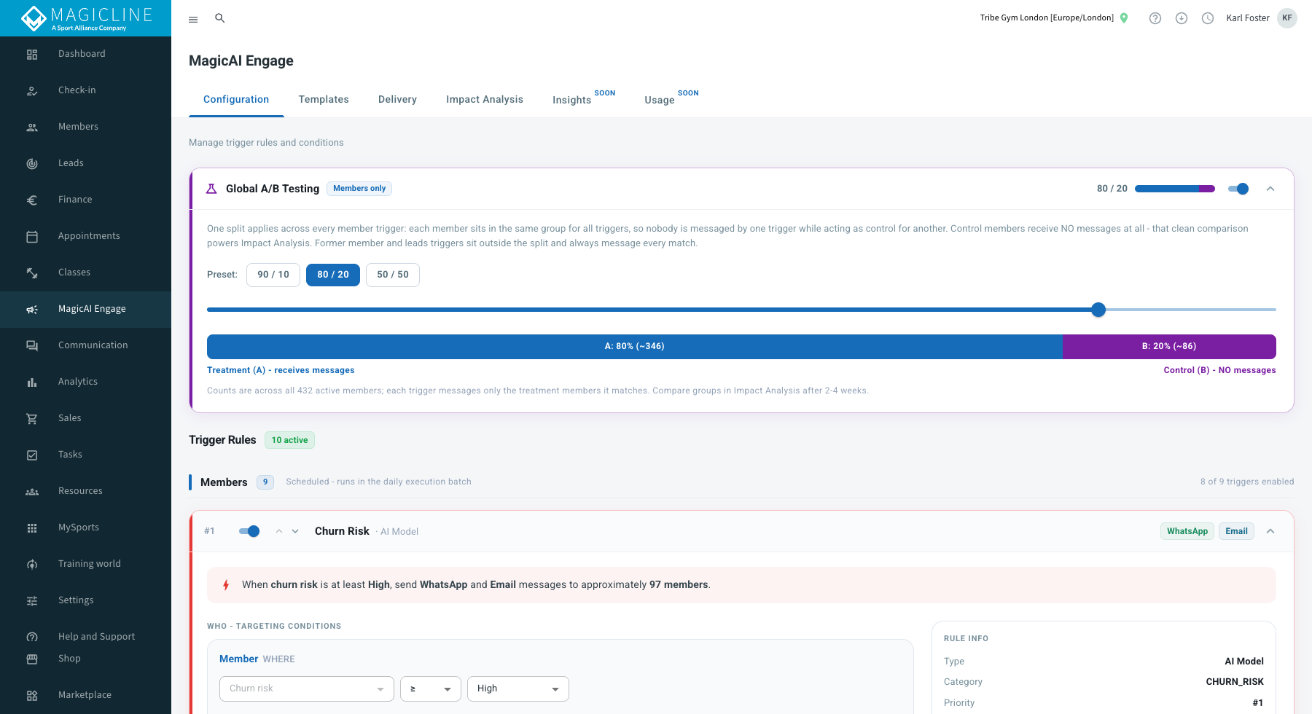
Task: Click the '8 of 9 triggers enabled' text
Action: tap(1247, 482)
